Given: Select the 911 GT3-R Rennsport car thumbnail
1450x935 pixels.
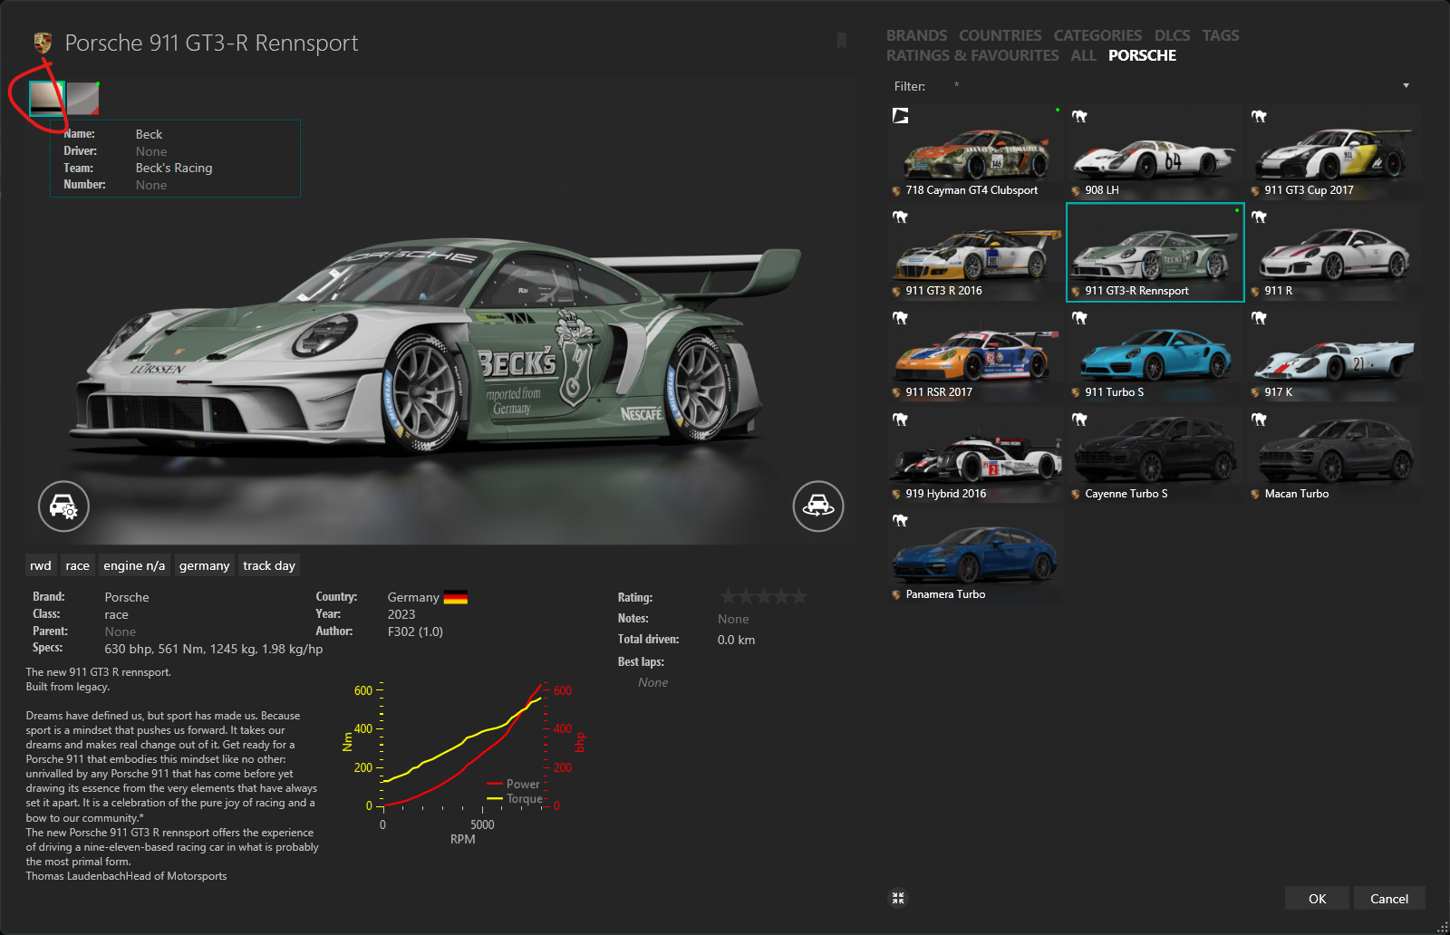Looking at the screenshot, I should click(1155, 252).
